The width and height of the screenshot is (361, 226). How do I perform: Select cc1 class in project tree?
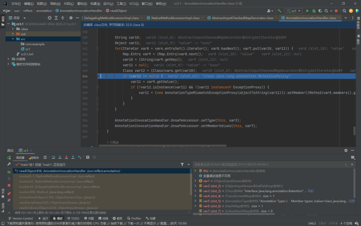pos(27,49)
